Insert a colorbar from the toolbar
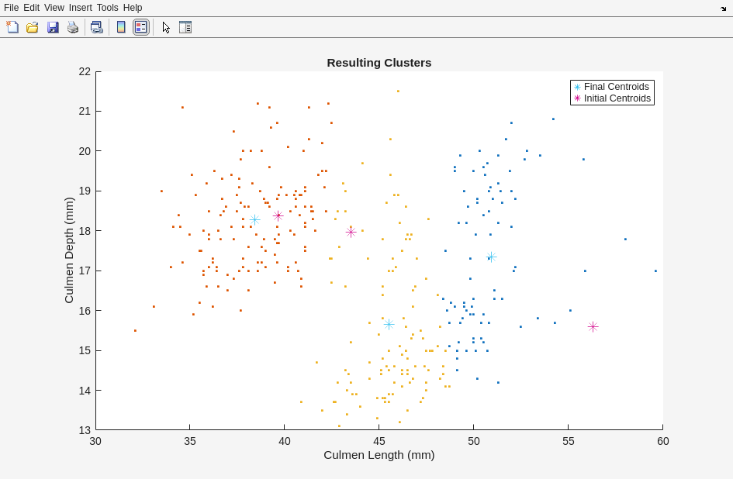Viewport: 733px width, 479px height. pyautogui.click(x=121, y=27)
